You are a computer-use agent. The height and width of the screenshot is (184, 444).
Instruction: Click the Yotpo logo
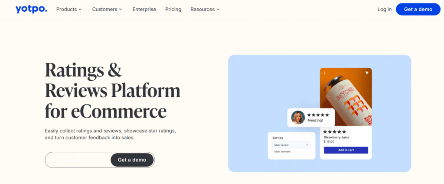pyautogui.click(x=31, y=9)
